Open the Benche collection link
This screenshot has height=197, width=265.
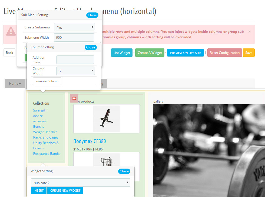point(39,126)
